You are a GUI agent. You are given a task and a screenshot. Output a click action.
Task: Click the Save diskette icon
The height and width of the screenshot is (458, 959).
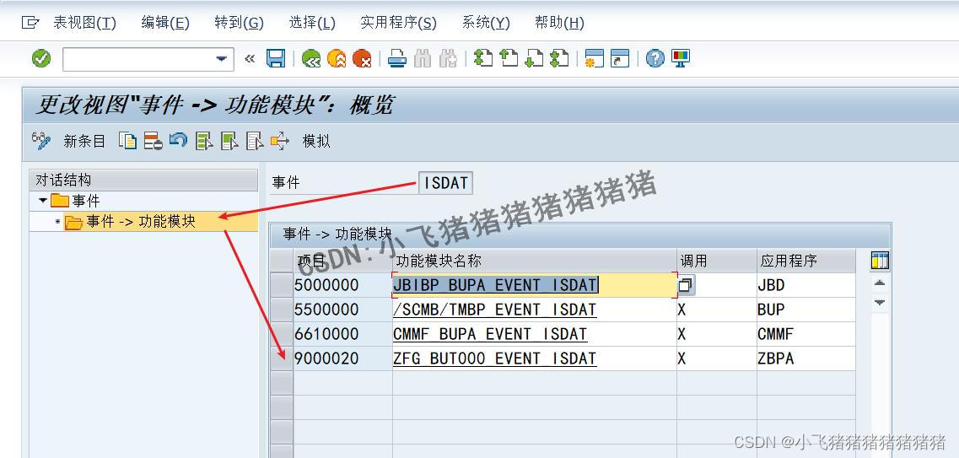tap(277, 59)
